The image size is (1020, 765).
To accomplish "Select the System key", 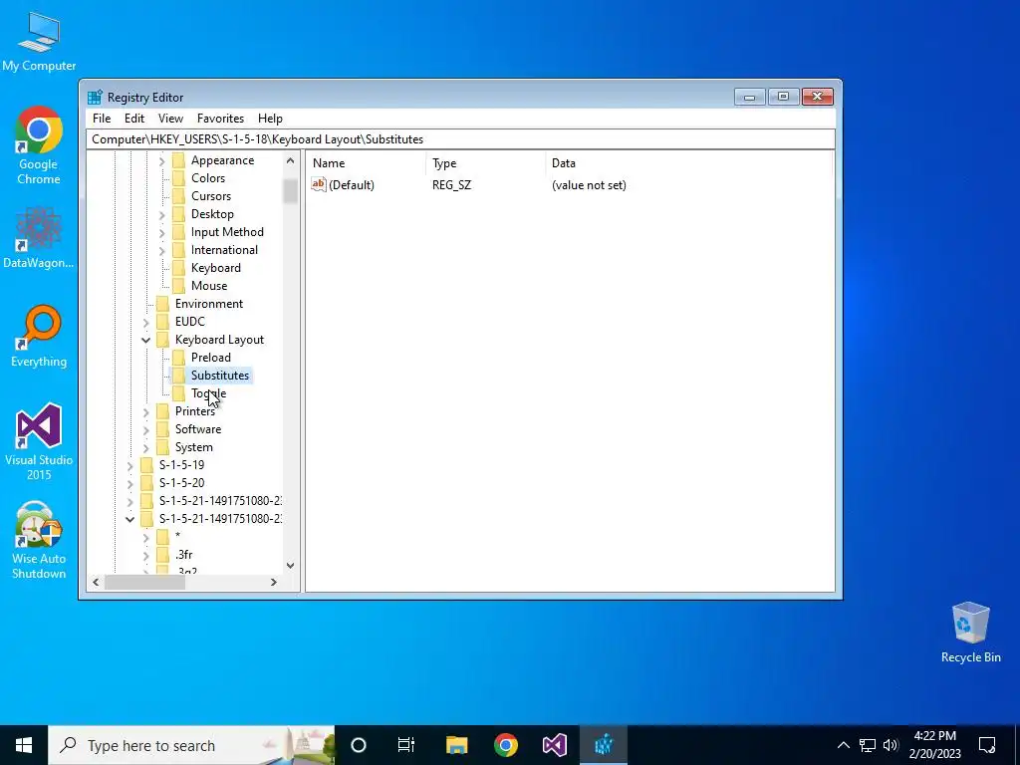I will point(194,447).
